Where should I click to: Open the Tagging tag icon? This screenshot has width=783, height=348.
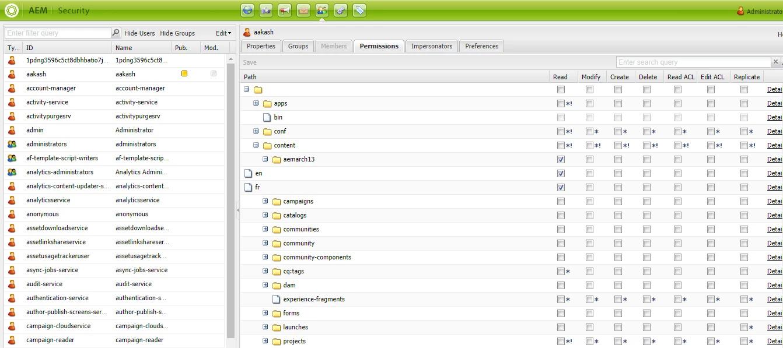click(359, 10)
